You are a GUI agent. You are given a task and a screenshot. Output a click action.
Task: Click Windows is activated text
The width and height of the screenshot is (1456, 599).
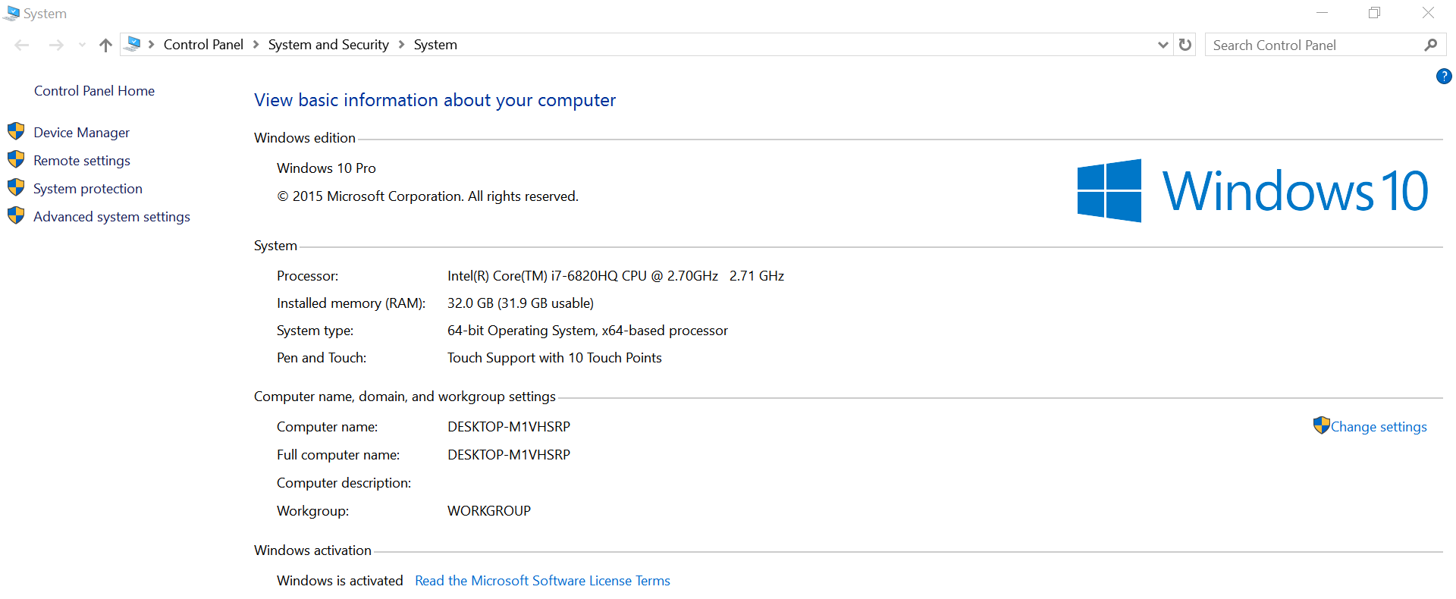coord(340,581)
